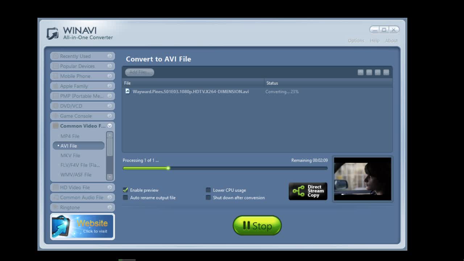Viewport: 464px width, 261px height.
Task: Expand the Common Audio File category
Action: tap(82, 198)
